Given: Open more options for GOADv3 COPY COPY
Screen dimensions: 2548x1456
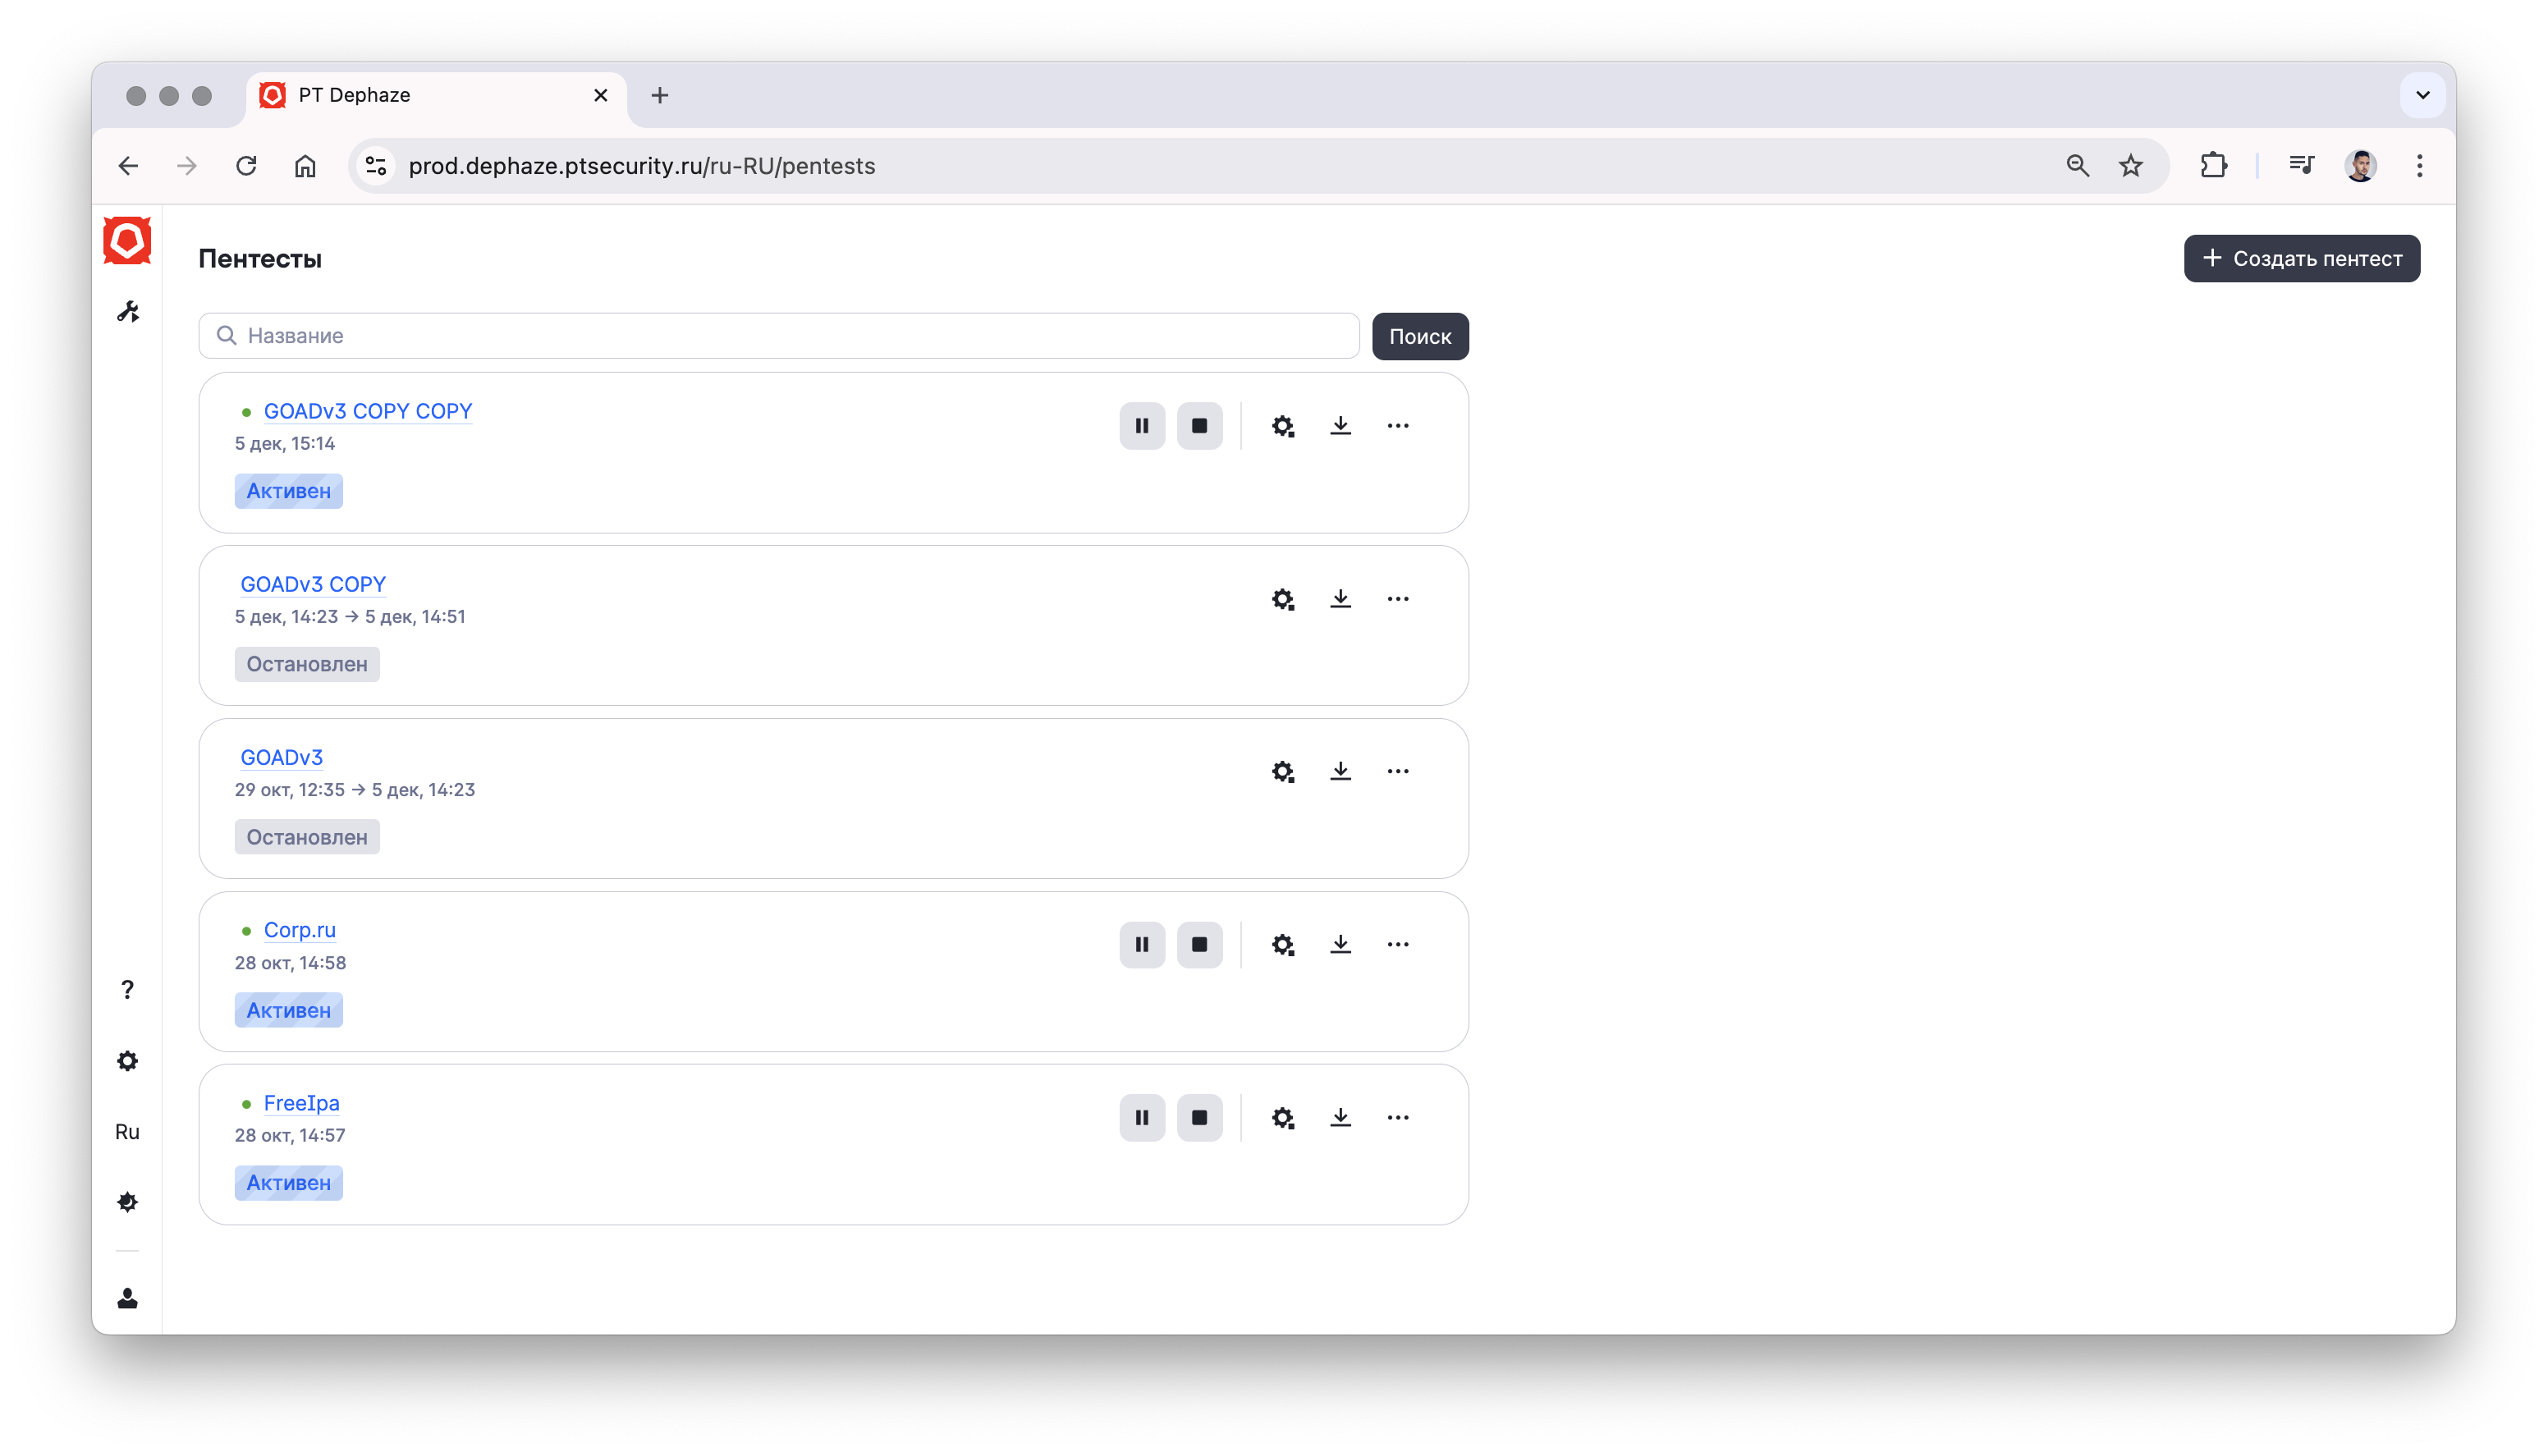Looking at the screenshot, I should pos(1398,426).
